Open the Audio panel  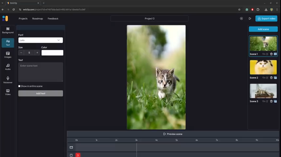(8, 67)
